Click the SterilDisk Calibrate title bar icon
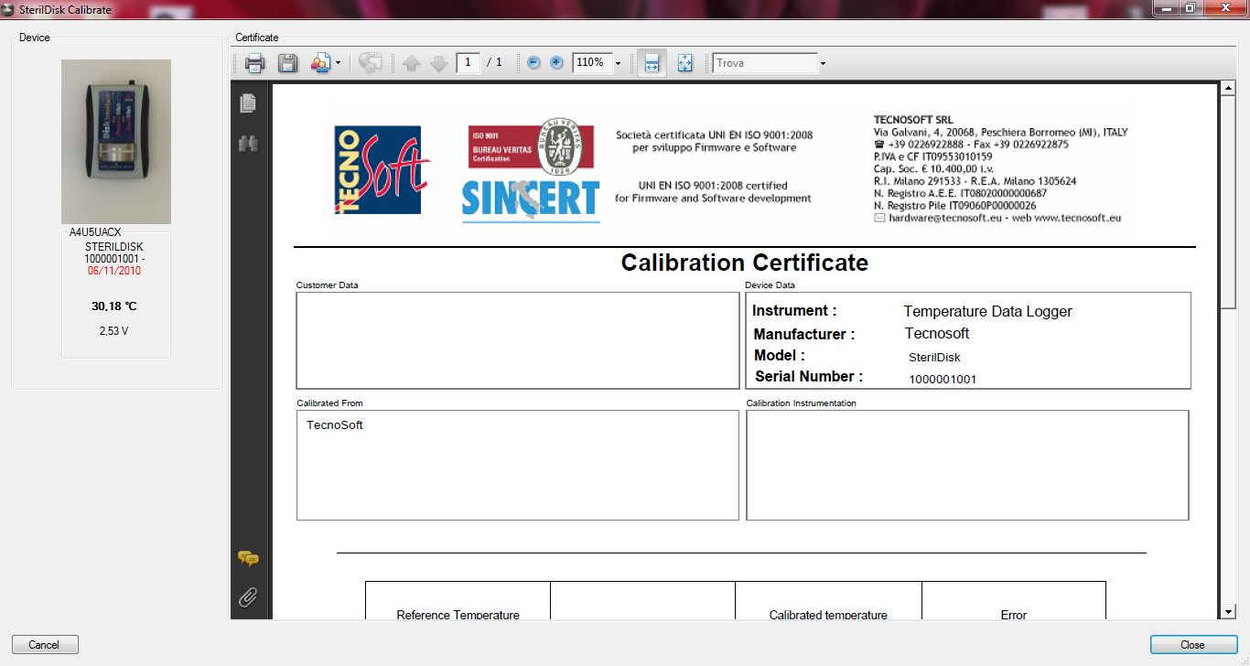Screen dimensions: 1250x666 [x=8, y=9]
